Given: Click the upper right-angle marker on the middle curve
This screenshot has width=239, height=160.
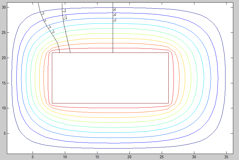Looking at the screenshot, I should 64,10.
